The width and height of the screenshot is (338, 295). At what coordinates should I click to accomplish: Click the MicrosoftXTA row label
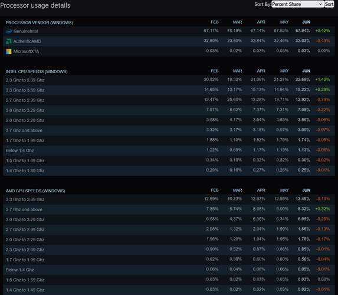pos(26,51)
